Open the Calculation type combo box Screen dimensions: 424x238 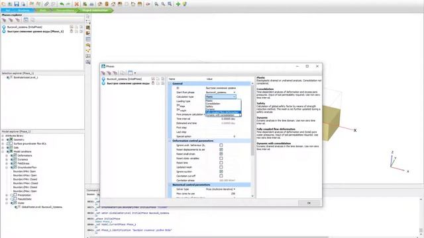(x=221, y=97)
